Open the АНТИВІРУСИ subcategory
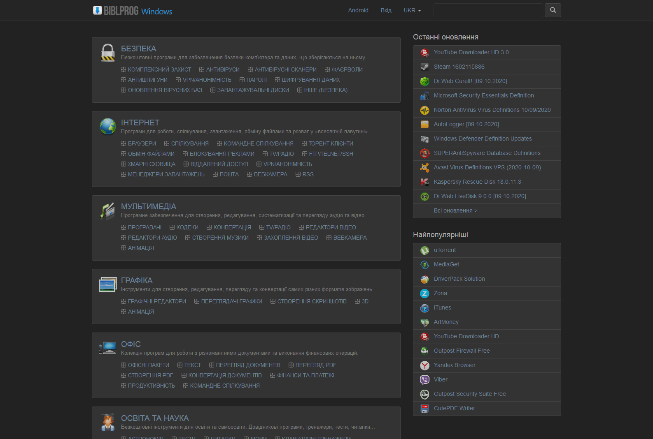Image resolution: width=653 pixels, height=439 pixels. pos(223,69)
